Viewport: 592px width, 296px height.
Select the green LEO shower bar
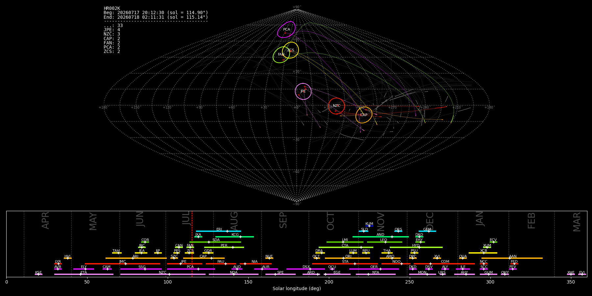coord(384,242)
